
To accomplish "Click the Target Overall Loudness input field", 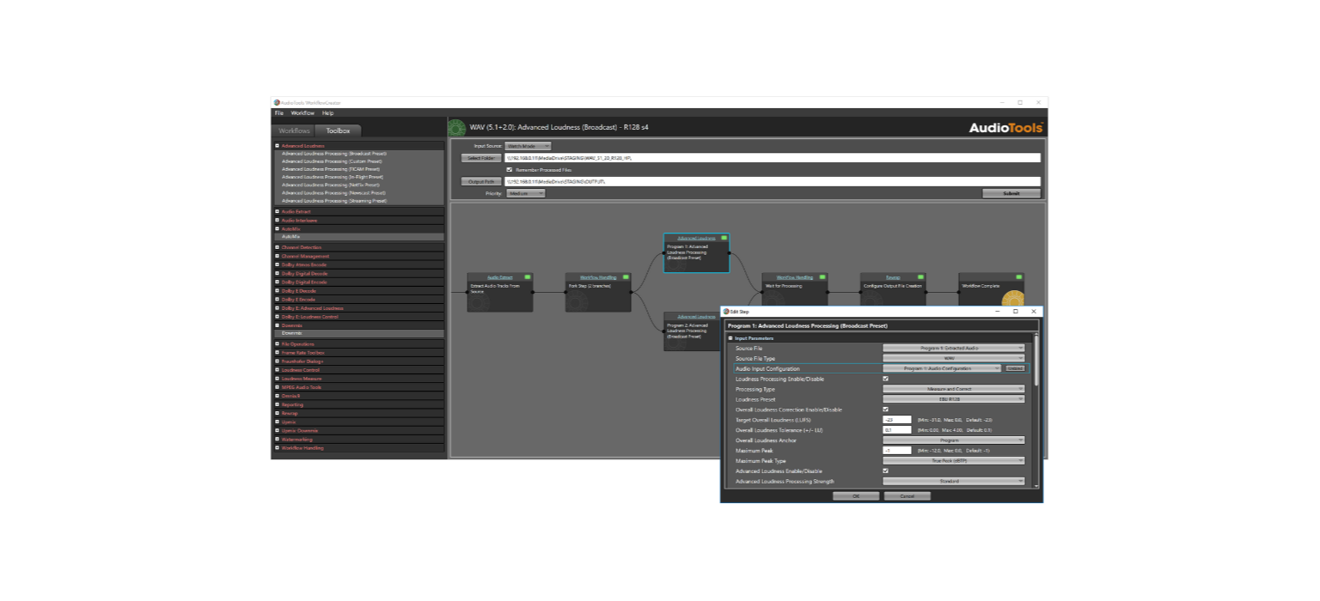I will 897,420.
